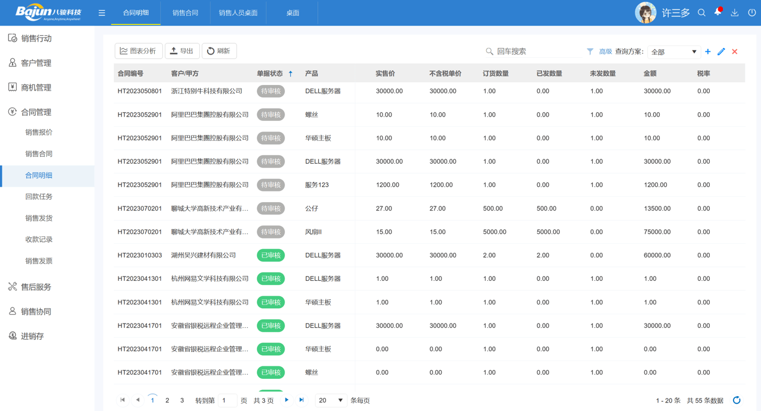
Task: Open the 20 per-page dropdown
Action: point(331,400)
